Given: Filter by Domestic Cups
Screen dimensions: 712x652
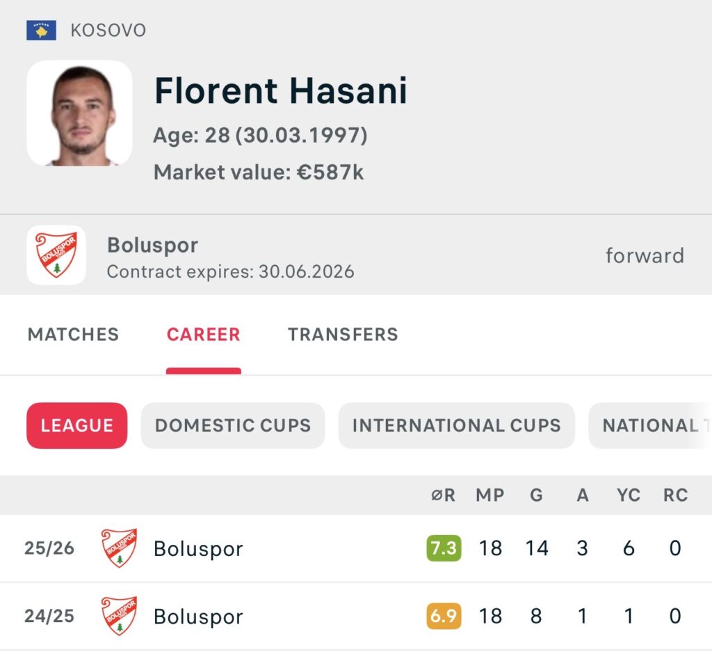Looking at the screenshot, I should click(232, 426).
